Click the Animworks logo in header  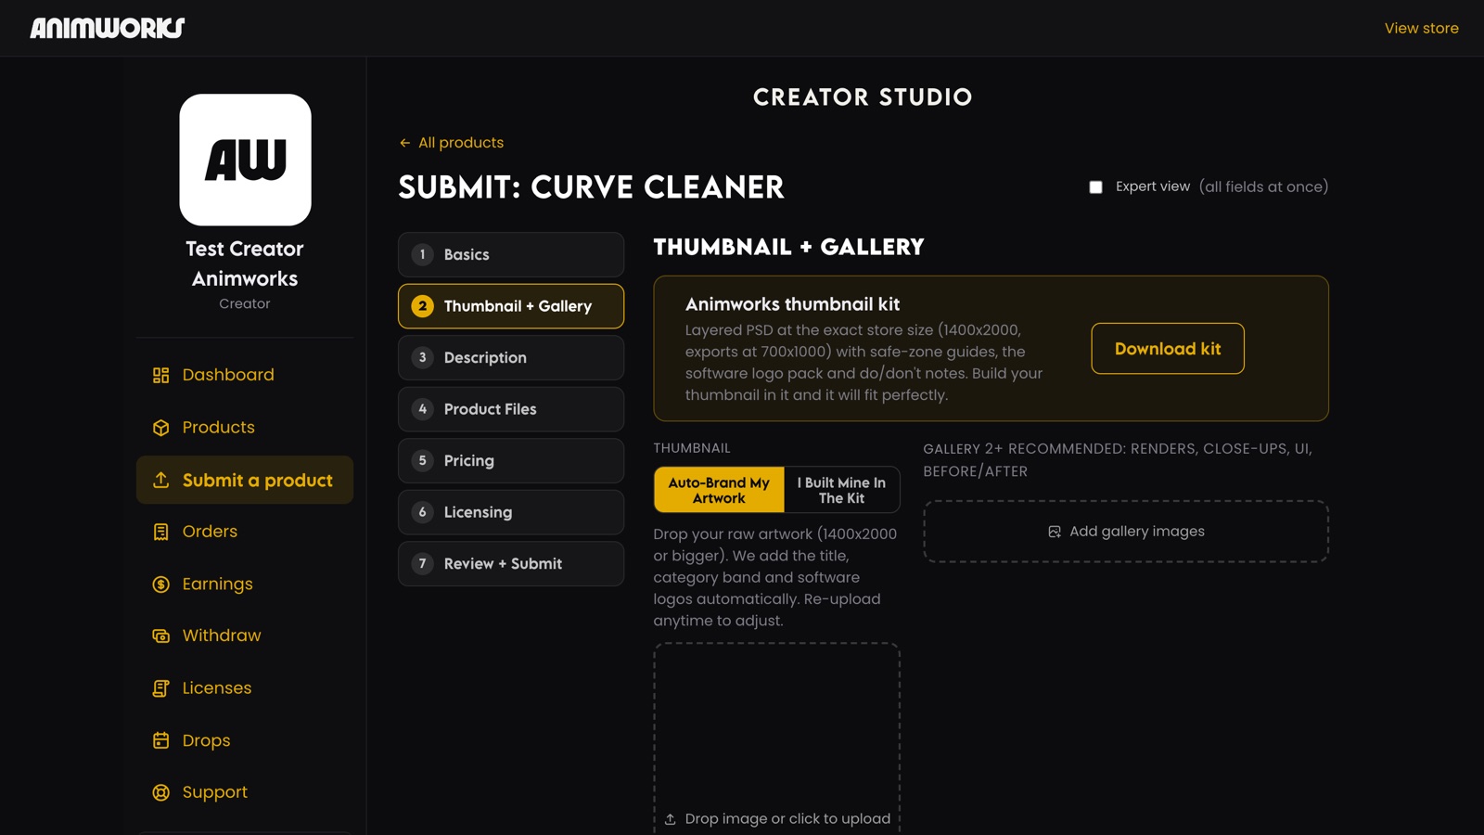(x=108, y=28)
